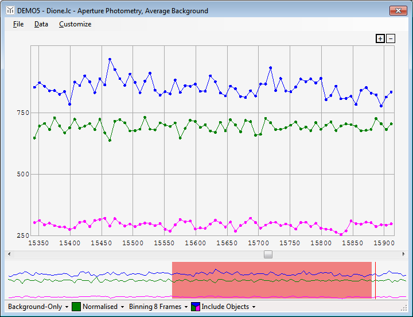Click the green Normalised color square icon
The width and height of the screenshot is (413, 317).
[x=76, y=307]
